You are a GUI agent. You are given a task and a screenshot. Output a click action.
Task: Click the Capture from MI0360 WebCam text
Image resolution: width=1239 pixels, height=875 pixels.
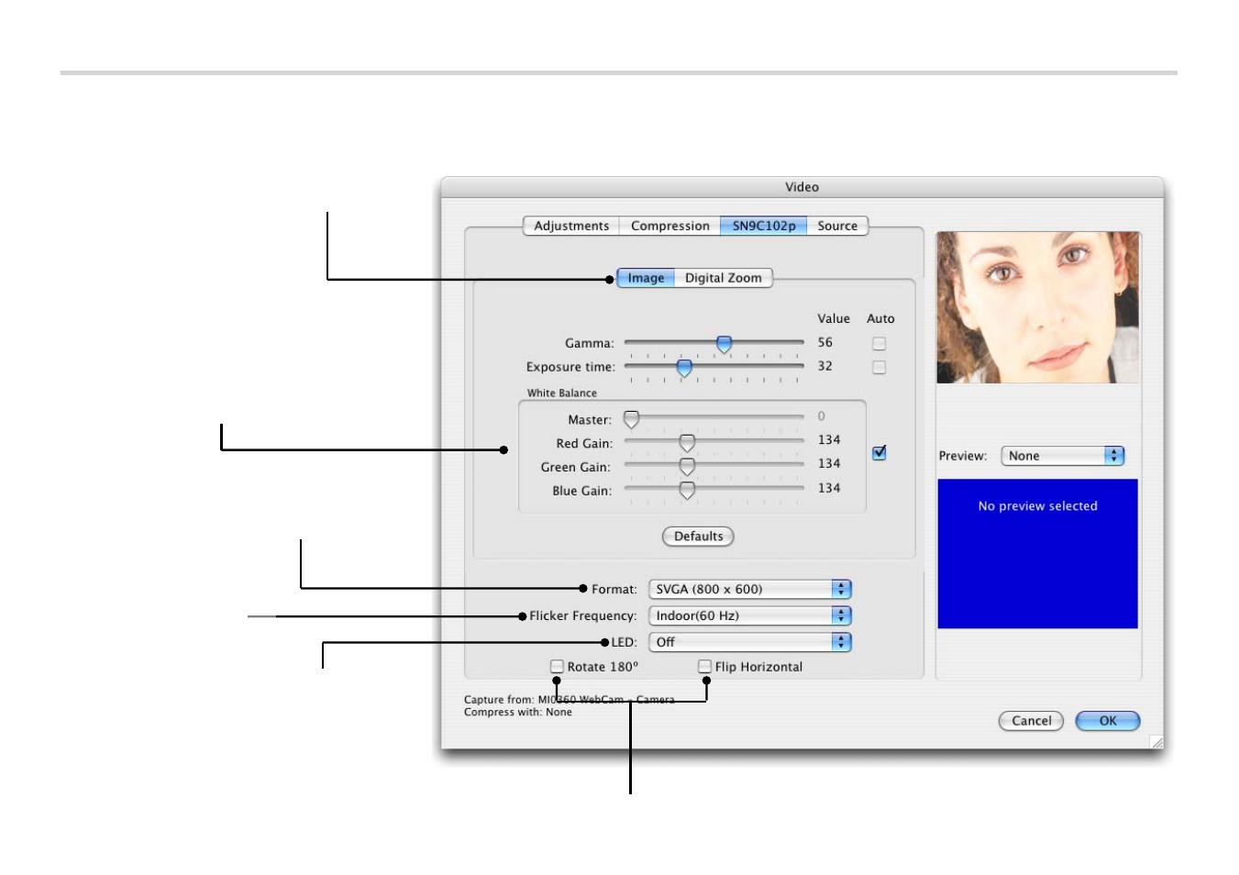tap(569, 699)
